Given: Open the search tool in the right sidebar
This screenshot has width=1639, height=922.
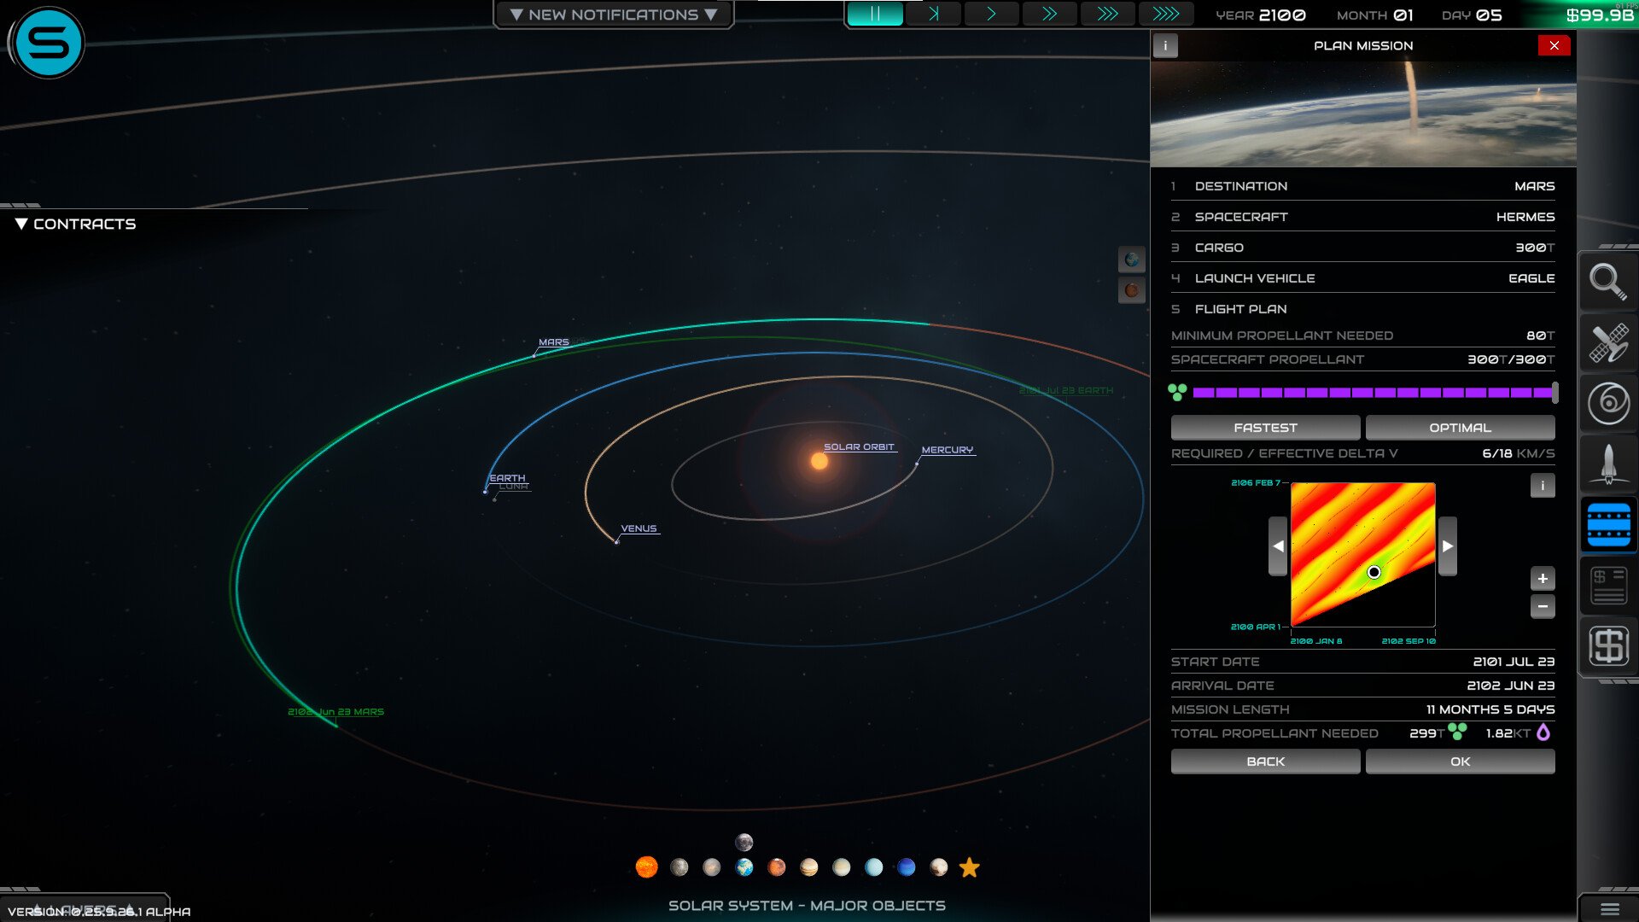Looking at the screenshot, I should [1608, 282].
